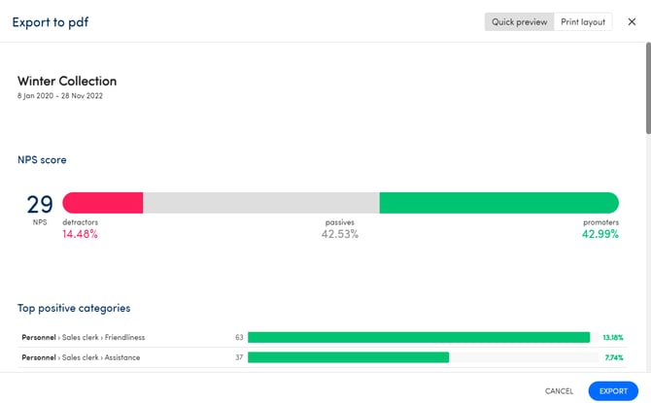Click the date range under title
Screen dimensions: 651x403
(59, 96)
